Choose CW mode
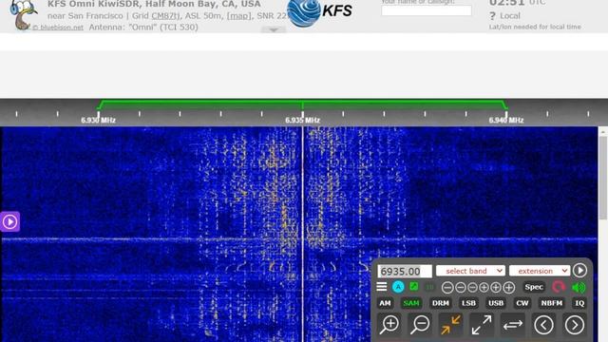The width and height of the screenshot is (608, 342). (522, 303)
